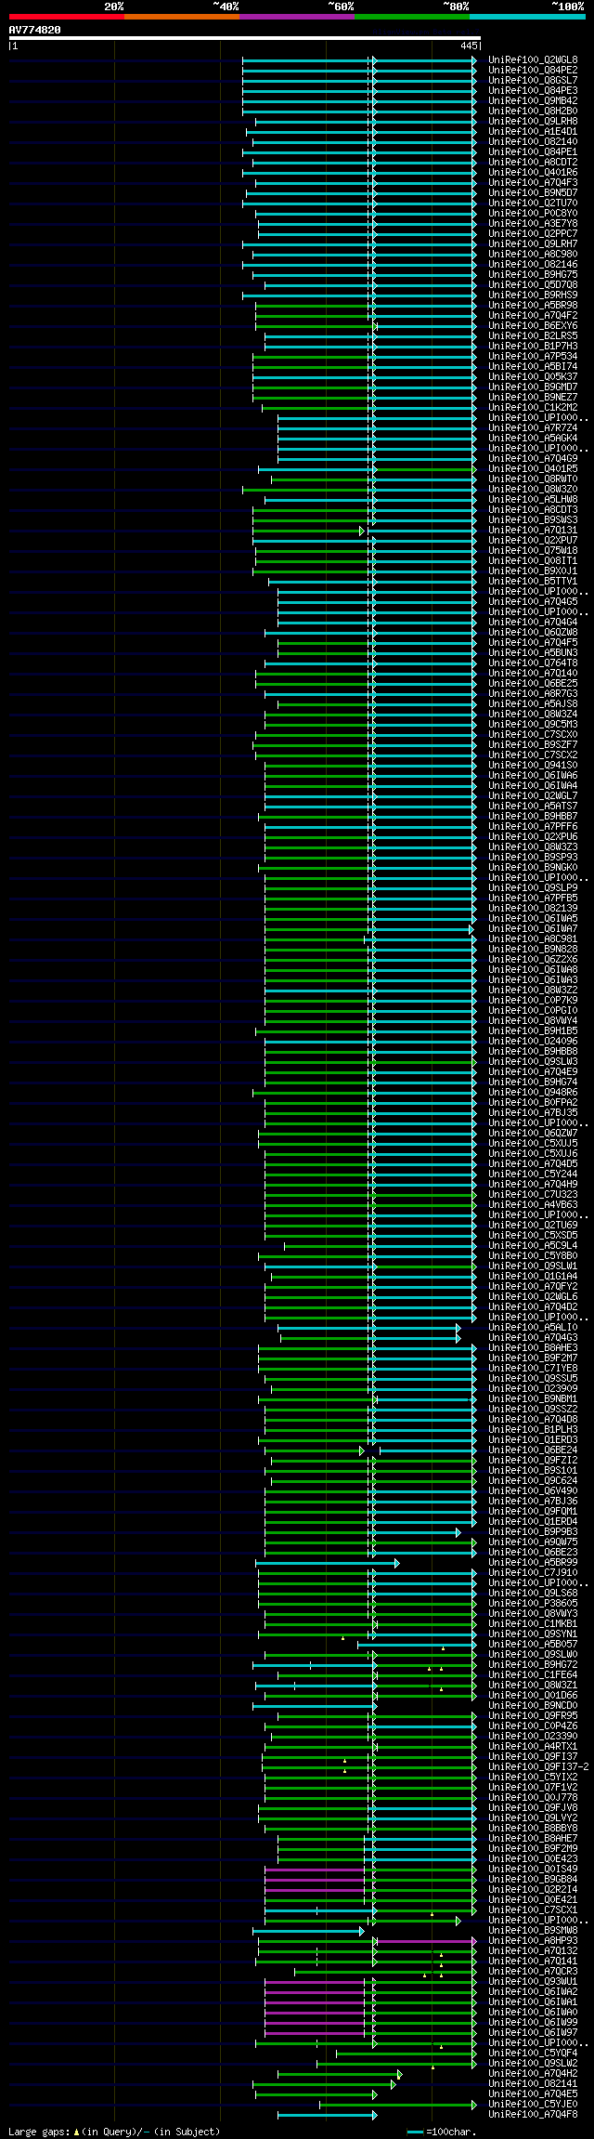Select the UniRef100_B9P9B3 label
The image size is (594, 2139).
pyautogui.click(x=533, y=1532)
